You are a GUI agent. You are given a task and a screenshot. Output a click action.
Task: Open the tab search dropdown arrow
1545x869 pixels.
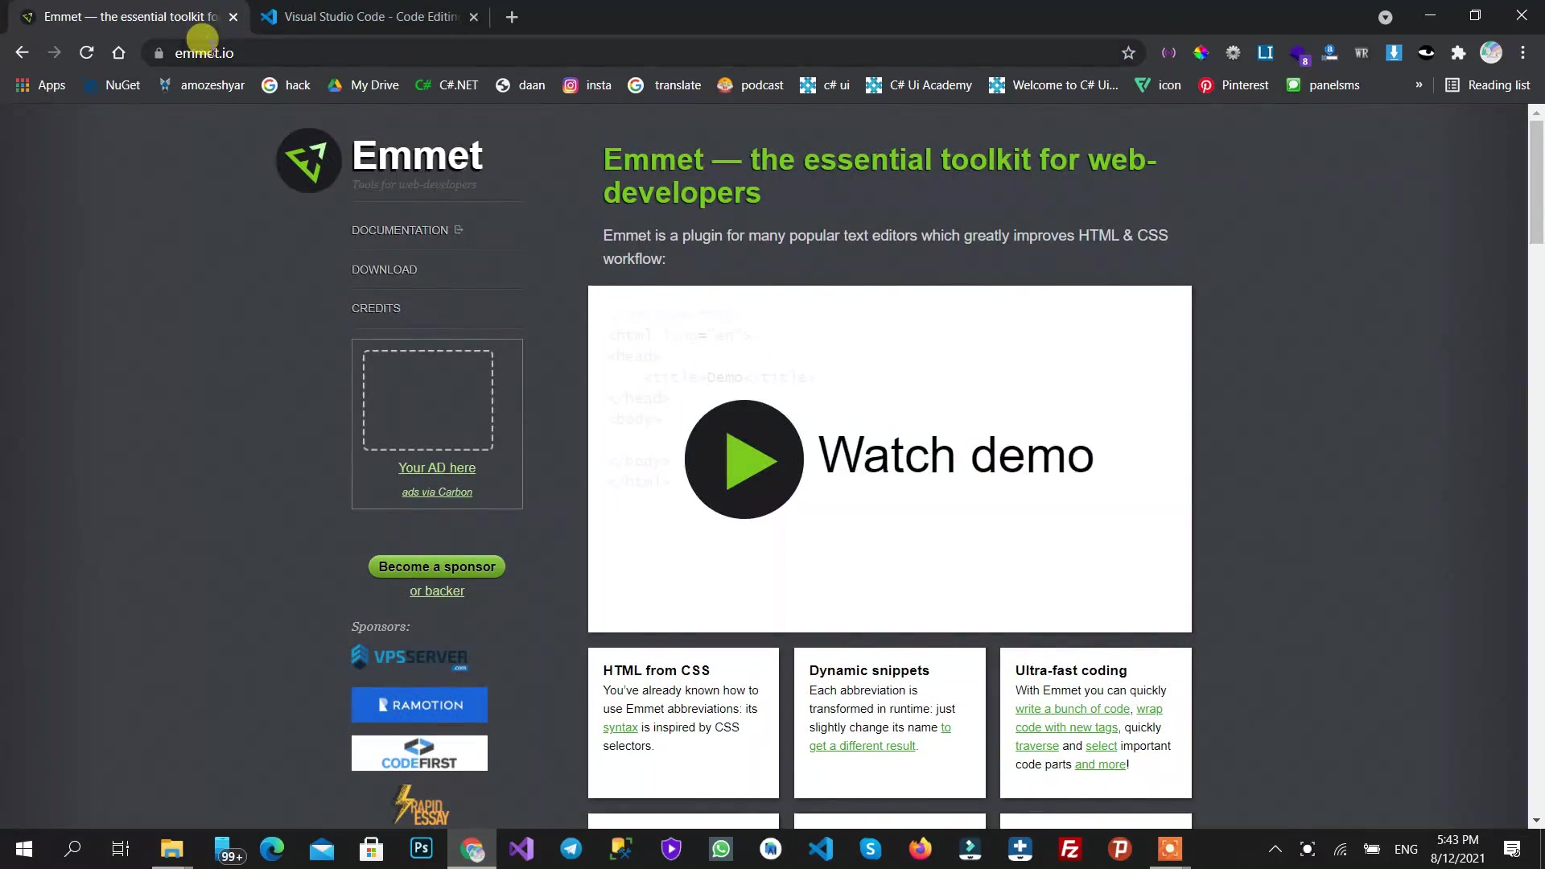1385,17
